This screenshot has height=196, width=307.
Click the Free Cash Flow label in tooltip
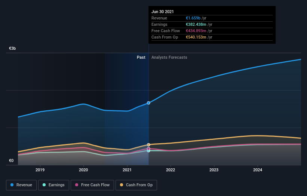pos(166,31)
